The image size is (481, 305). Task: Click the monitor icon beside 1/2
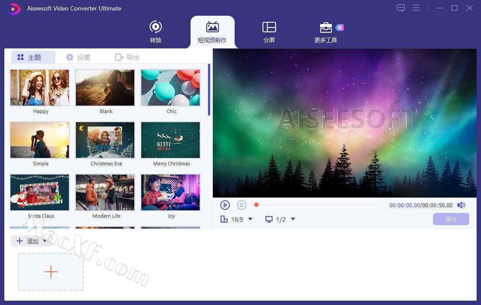269,219
